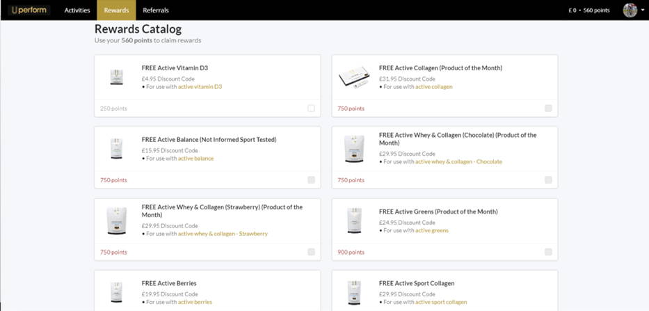This screenshot has width=649, height=311.
Task: Click the £19.95 Discount Code text
Action: click(170, 294)
